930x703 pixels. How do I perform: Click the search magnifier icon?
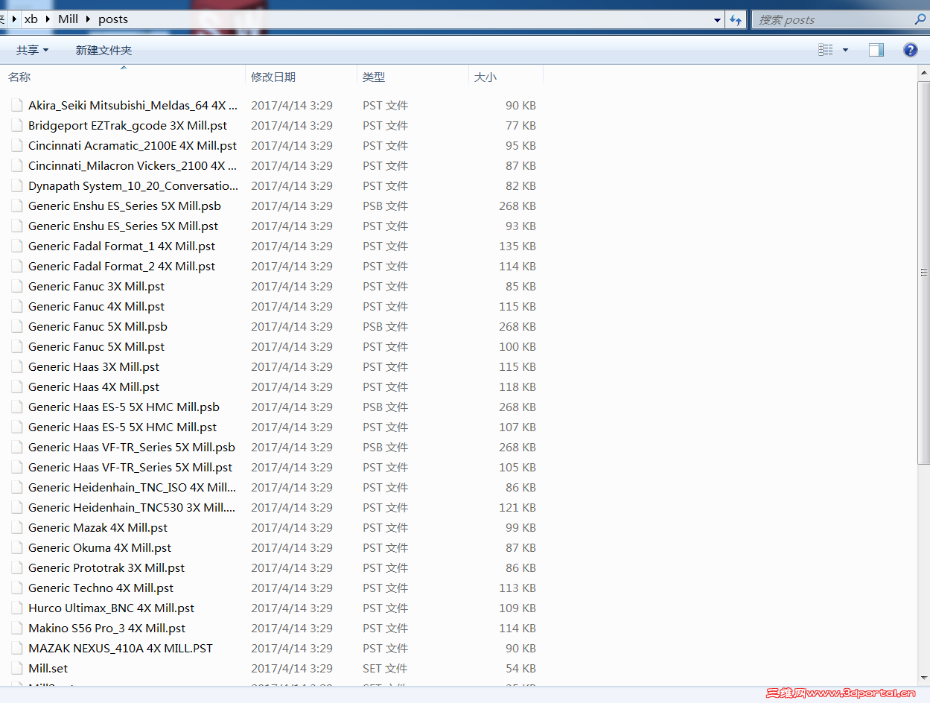click(x=920, y=19)
